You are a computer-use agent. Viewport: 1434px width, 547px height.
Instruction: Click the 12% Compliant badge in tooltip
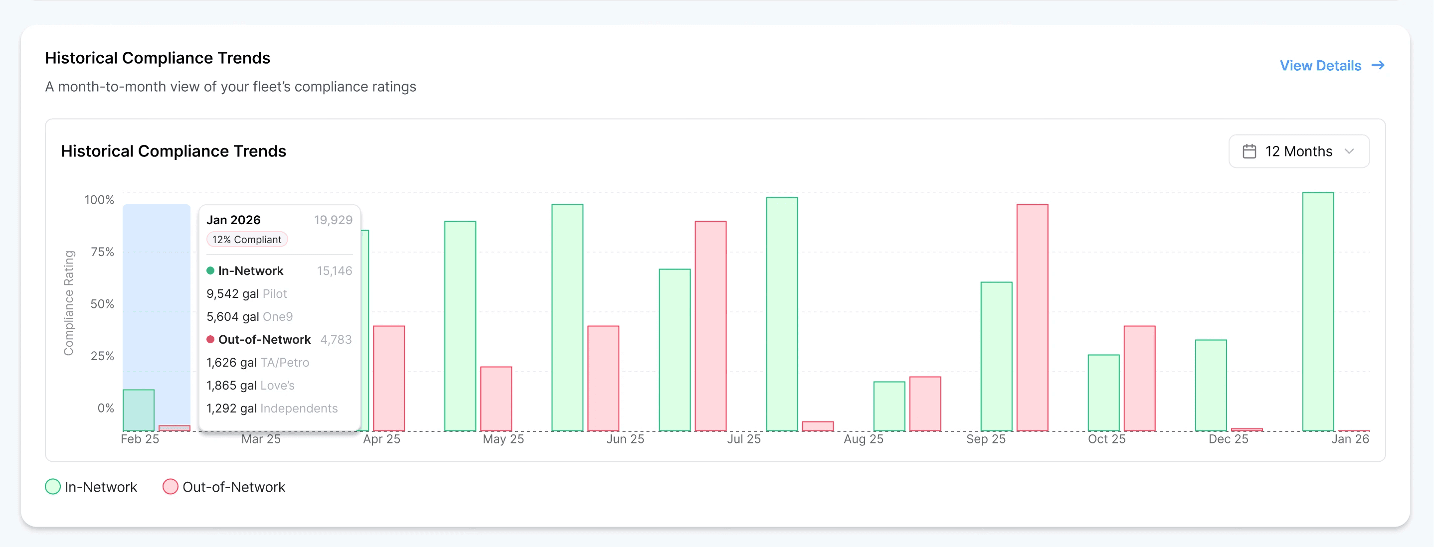[x=247, y=240]
